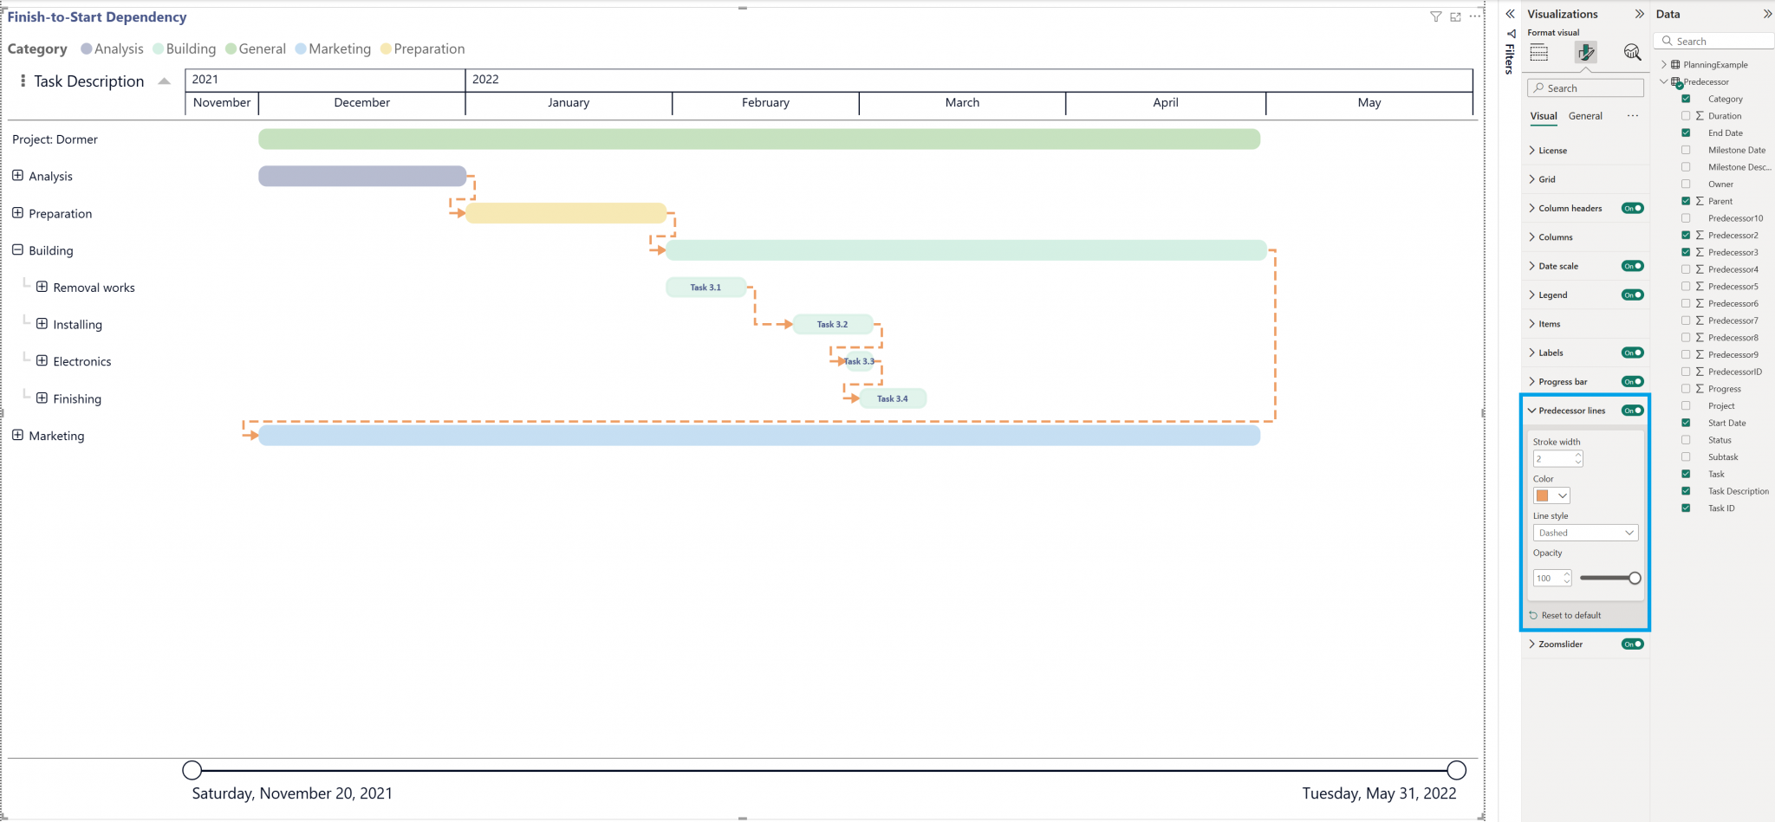The image size is (1775, 822).
Task: Click the sort arrow beside Task Description
Action: 164,81
